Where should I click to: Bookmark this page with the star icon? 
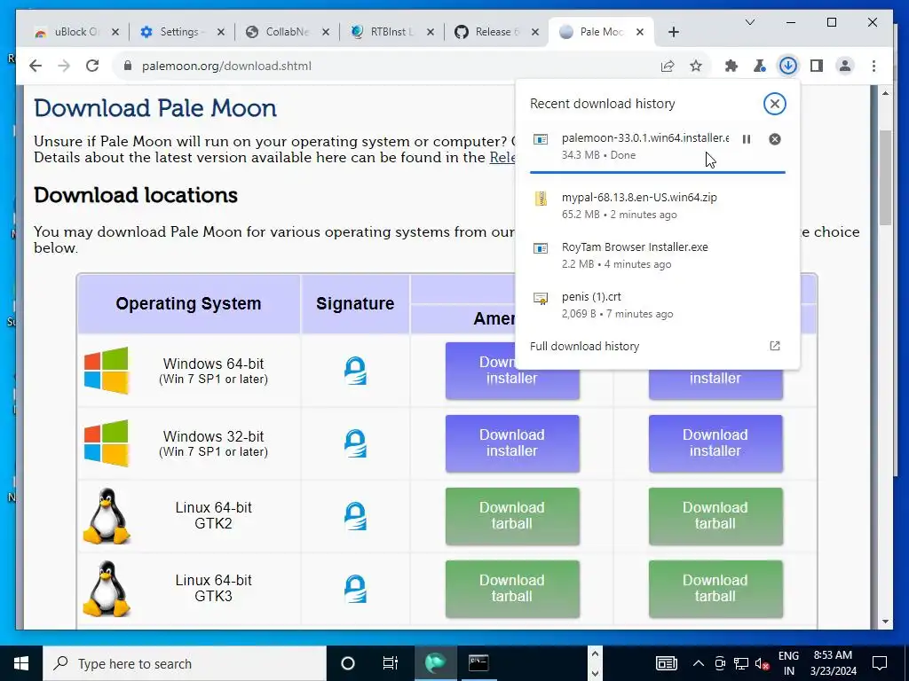(x=696, y=66)
